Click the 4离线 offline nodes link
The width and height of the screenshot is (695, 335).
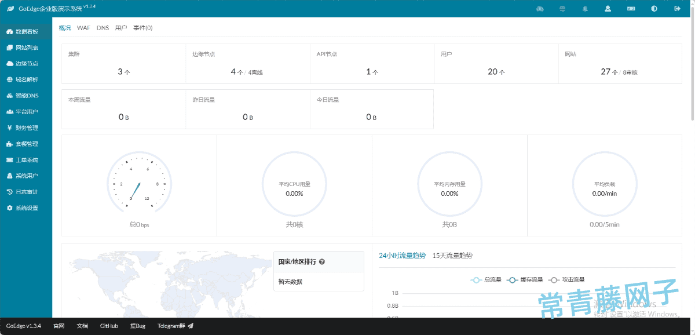tap(256, 72)
